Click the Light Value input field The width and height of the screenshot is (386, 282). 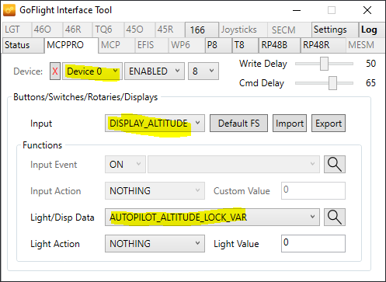[313, 243]
